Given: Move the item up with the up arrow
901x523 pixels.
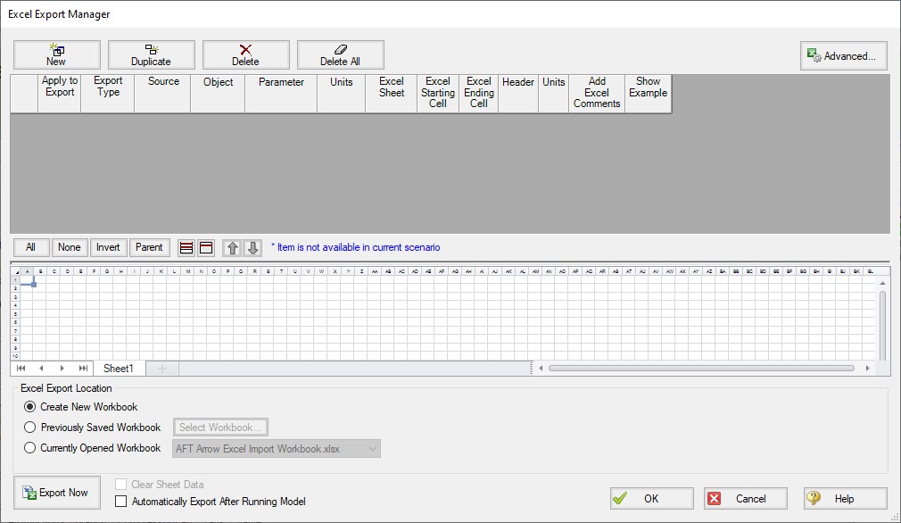Looking at the screenshot, I should pyautogui.click(x=232, y=248).
